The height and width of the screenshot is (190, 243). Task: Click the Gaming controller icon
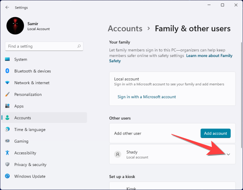tap(7, 141)
